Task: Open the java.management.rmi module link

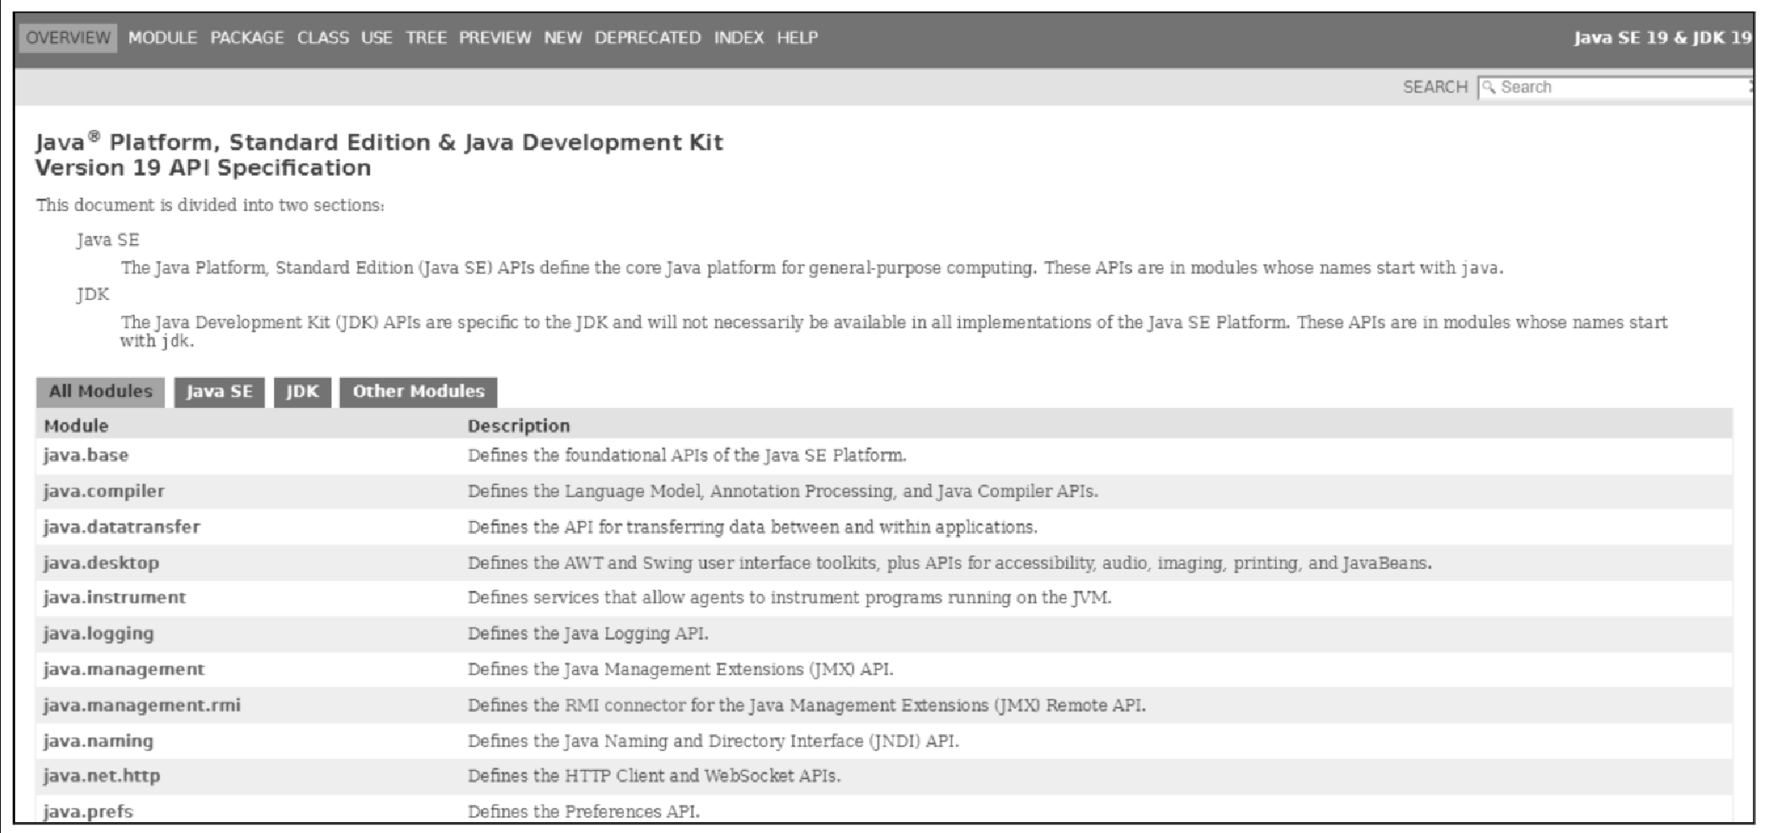Action: tap(142, 705)
